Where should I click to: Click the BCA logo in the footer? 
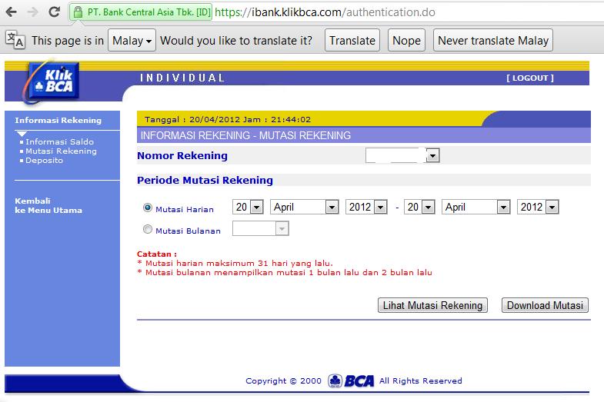pyautogui.click(x=351, y=380)
